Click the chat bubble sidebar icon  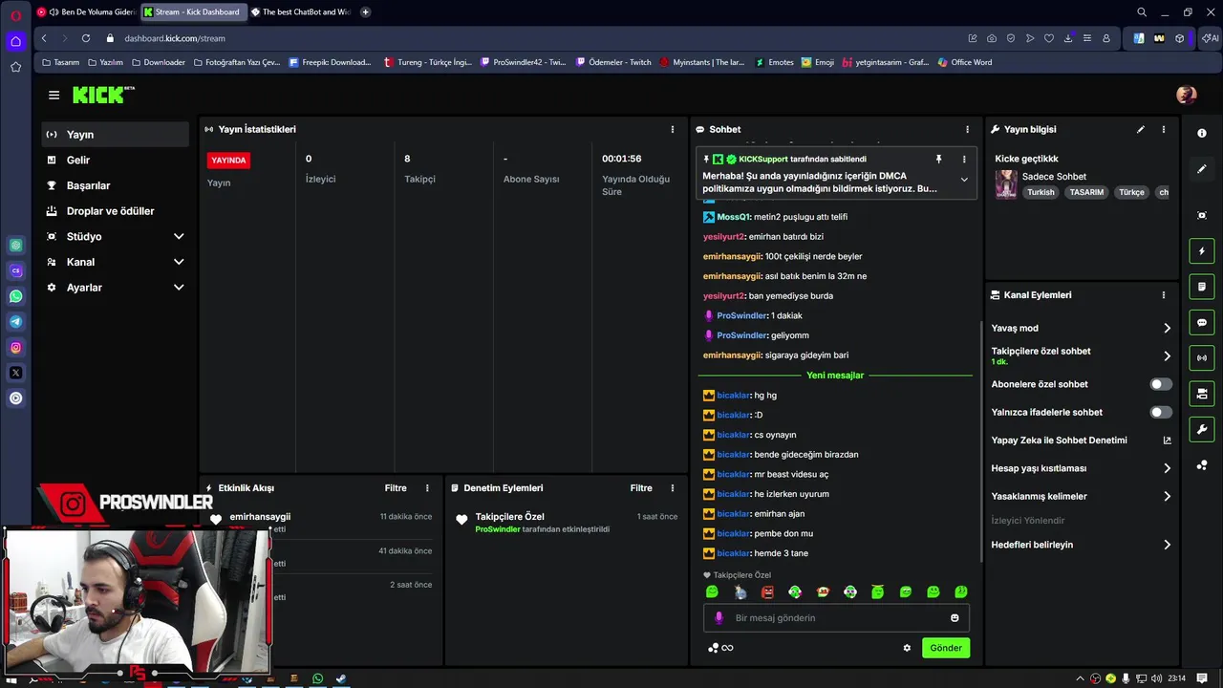click(x=1202, y=323)
